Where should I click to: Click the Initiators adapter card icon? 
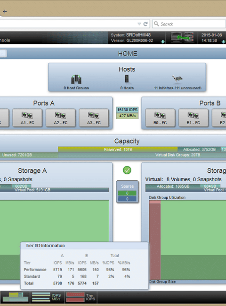pos(178,79)
